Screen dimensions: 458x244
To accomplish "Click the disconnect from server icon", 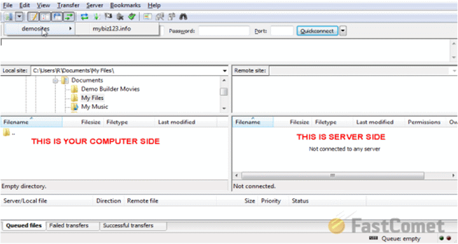I will [x=120, y=17].
